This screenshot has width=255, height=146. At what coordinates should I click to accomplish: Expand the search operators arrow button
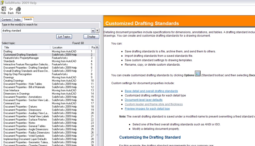97,30
